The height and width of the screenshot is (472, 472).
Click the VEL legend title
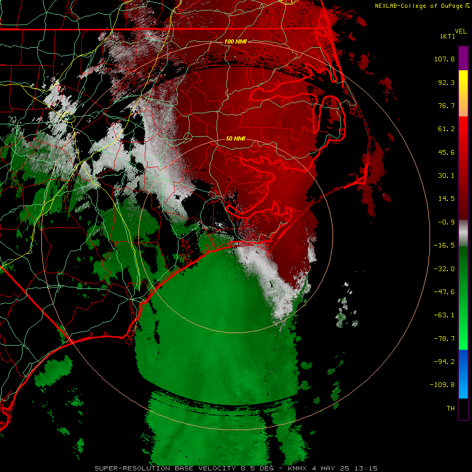pos(460,31)
